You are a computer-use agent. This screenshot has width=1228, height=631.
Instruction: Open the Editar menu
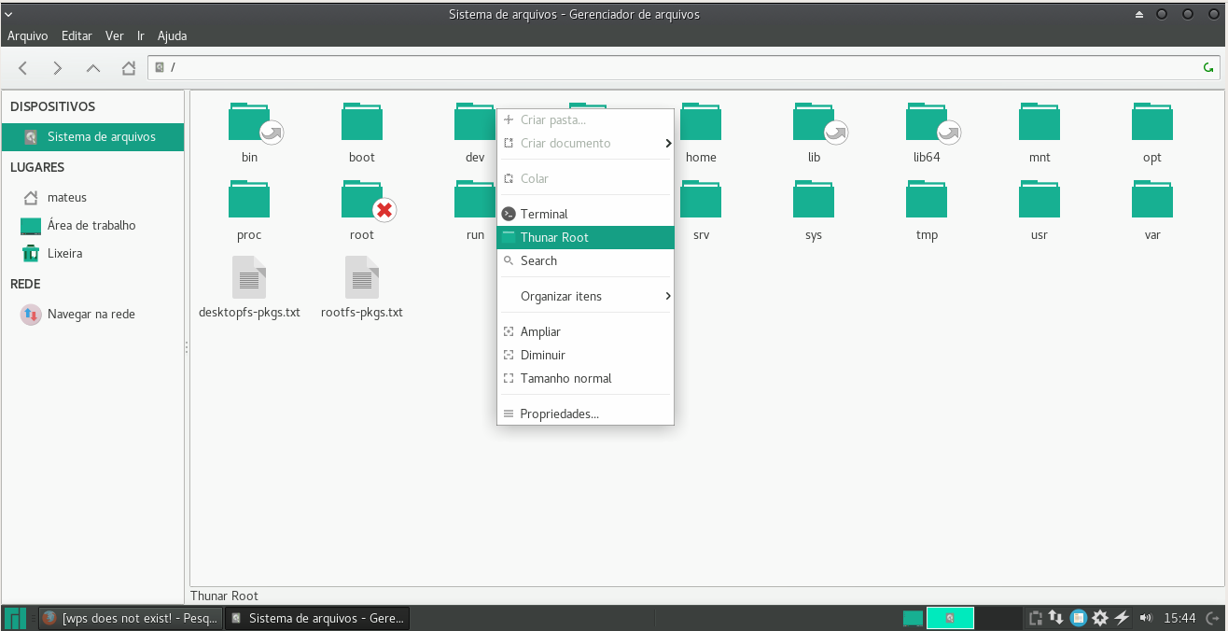(x=77, y=36)
